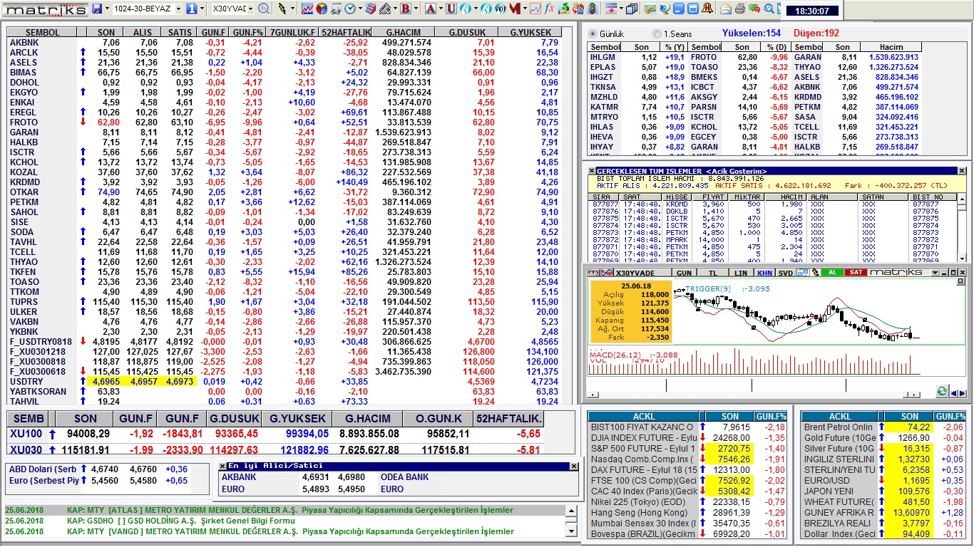Click the G.HACIM column header in main table
Screen dimensions: 974x547
click(404, 33)
